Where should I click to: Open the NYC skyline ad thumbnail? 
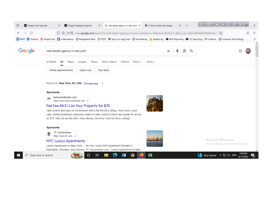tap(155, 138)
